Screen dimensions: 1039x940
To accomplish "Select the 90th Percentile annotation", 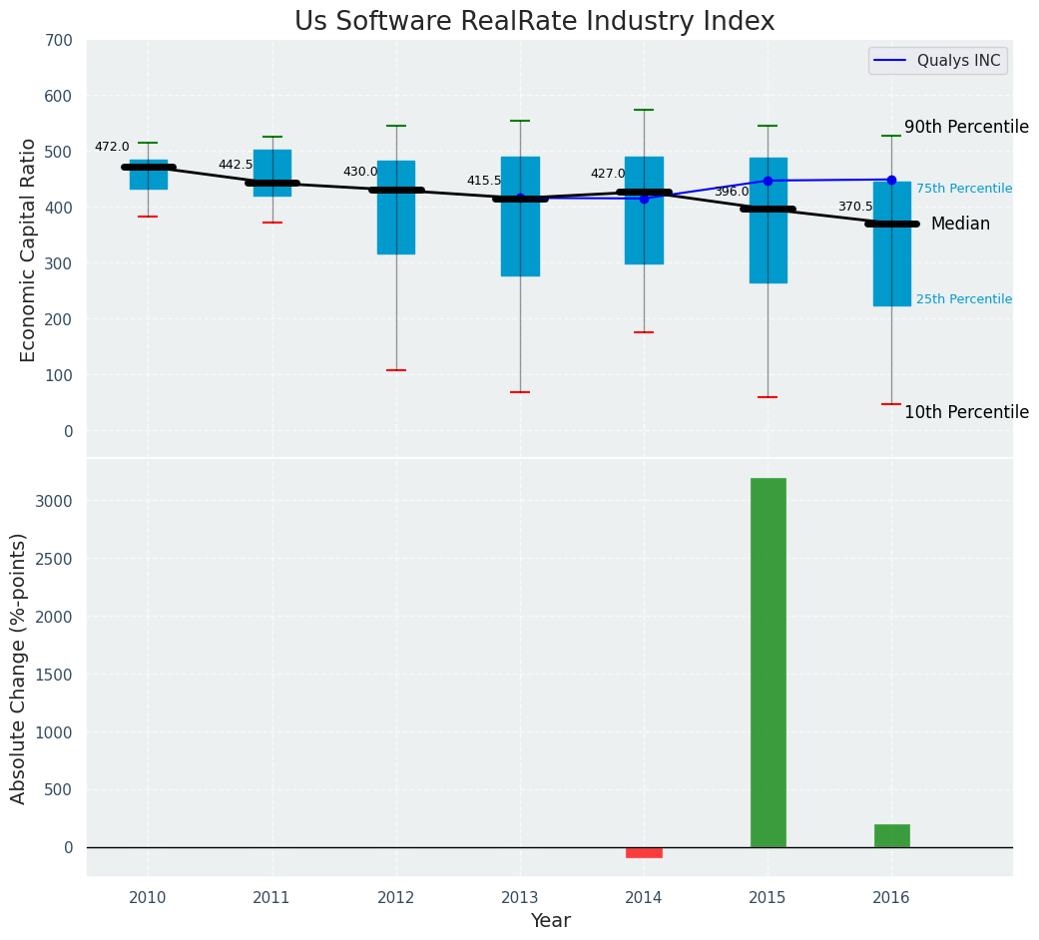I will 967,127.
